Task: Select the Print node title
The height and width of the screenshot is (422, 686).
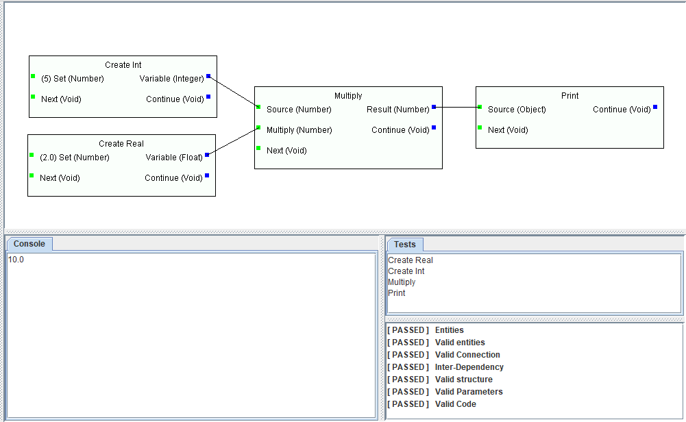Action: point(569,95)
